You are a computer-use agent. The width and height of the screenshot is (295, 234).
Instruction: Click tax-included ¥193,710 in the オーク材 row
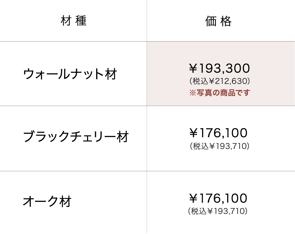click(217, 211)
